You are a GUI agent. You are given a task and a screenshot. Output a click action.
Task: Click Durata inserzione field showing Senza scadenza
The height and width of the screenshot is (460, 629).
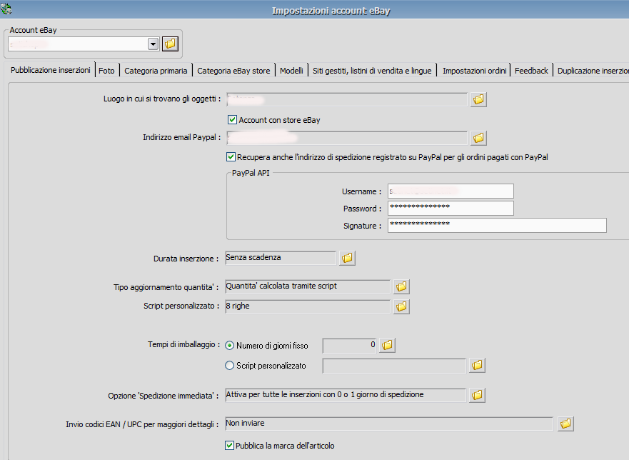[x=281, y=258]
